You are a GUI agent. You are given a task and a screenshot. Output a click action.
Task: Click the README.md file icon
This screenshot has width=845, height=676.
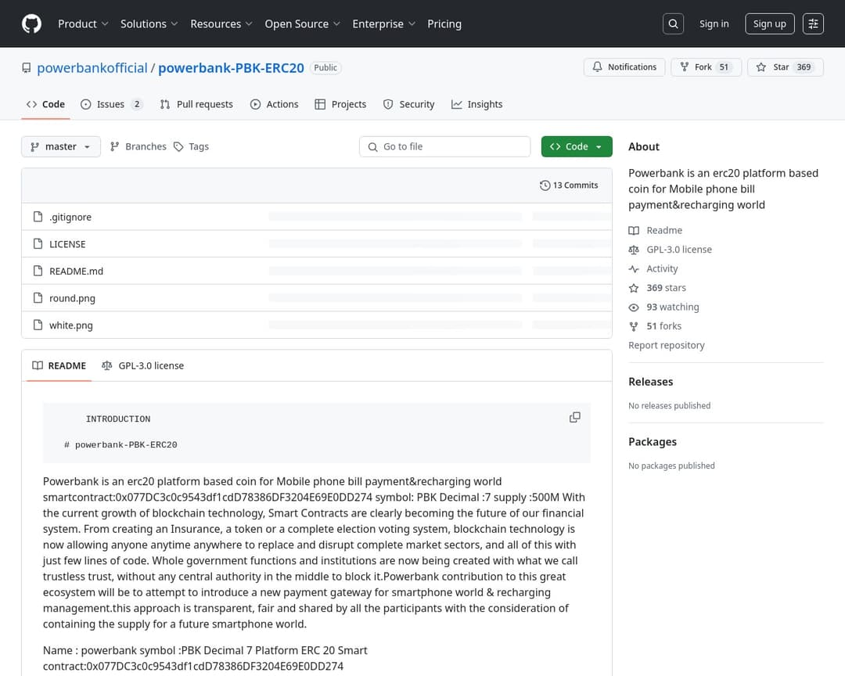(x=38, y=271)
